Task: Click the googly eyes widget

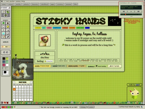Action: pos(6,52)
